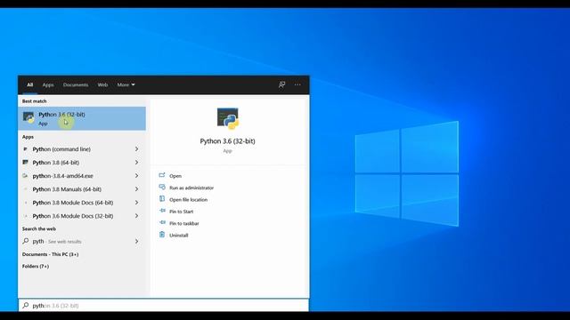Click the feedback icon in search header
Image resolution: width=570 pixels, height=320 pixels.
click(x=281, y=84)
